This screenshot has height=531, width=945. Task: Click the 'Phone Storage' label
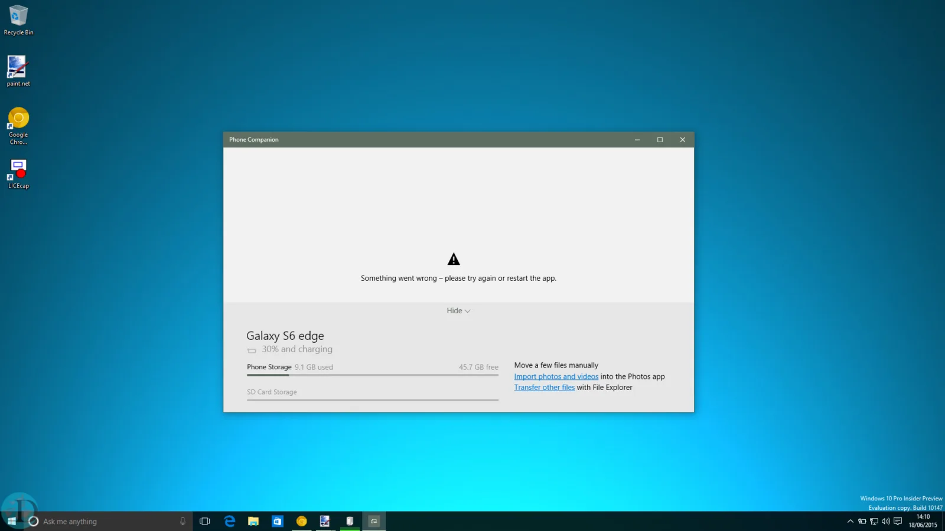point(269,367)
